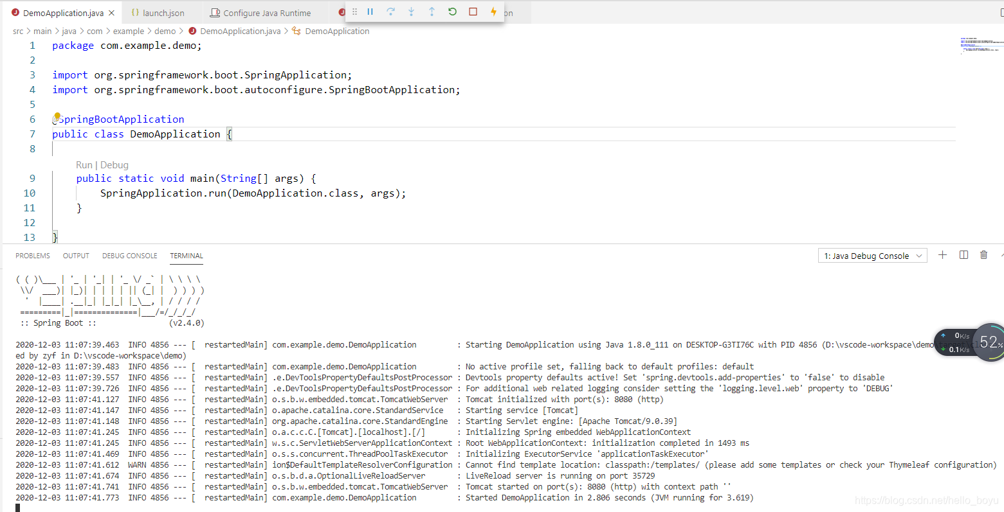Screen dimensions: 1004x512
Task: Click the lightbulb quick-fix icon on line 6
Action: pos(57,117)
